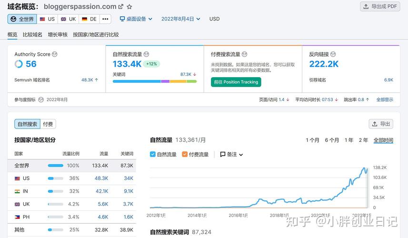Open bloggerspassion.com external link icon
Image resolution: width=408 pixels, height=238 pixels.
(121, 7)
